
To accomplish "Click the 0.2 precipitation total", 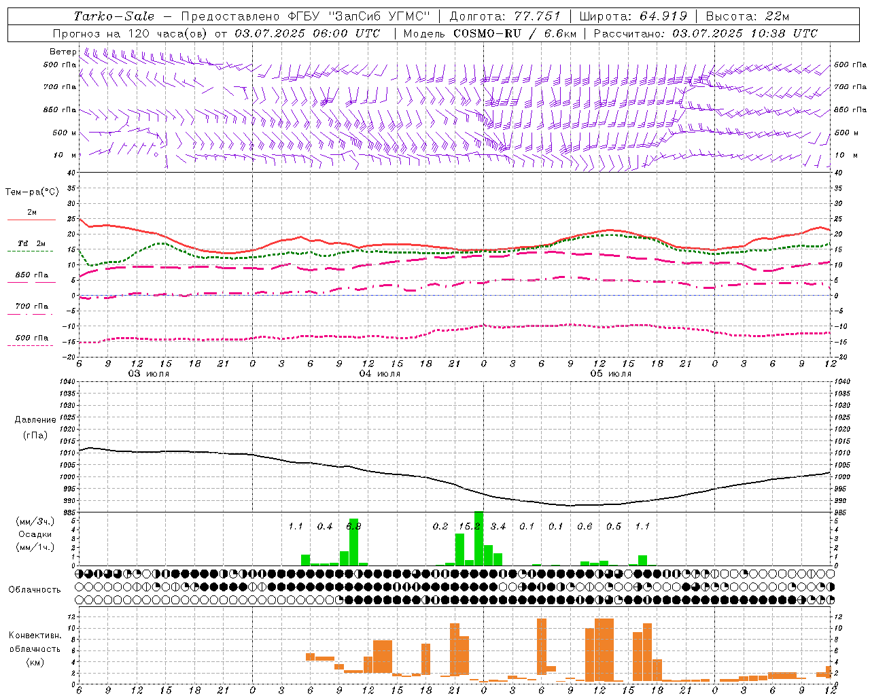I will (x=440, y=526).
